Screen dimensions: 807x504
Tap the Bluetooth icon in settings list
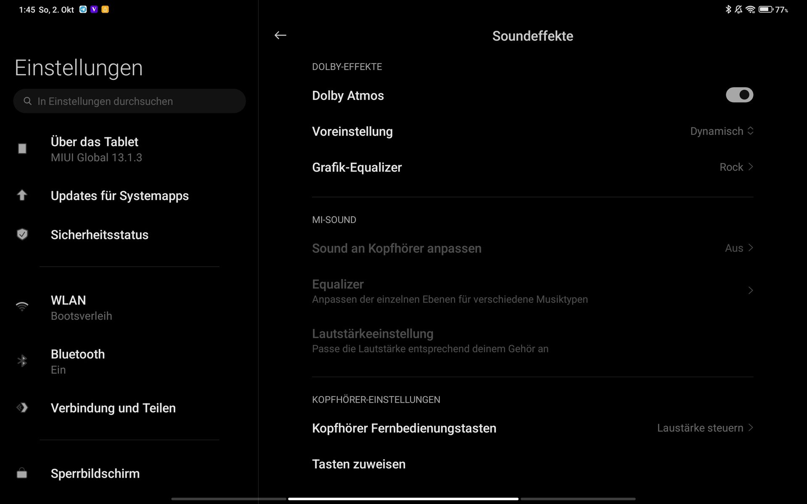tap(22, 361)
